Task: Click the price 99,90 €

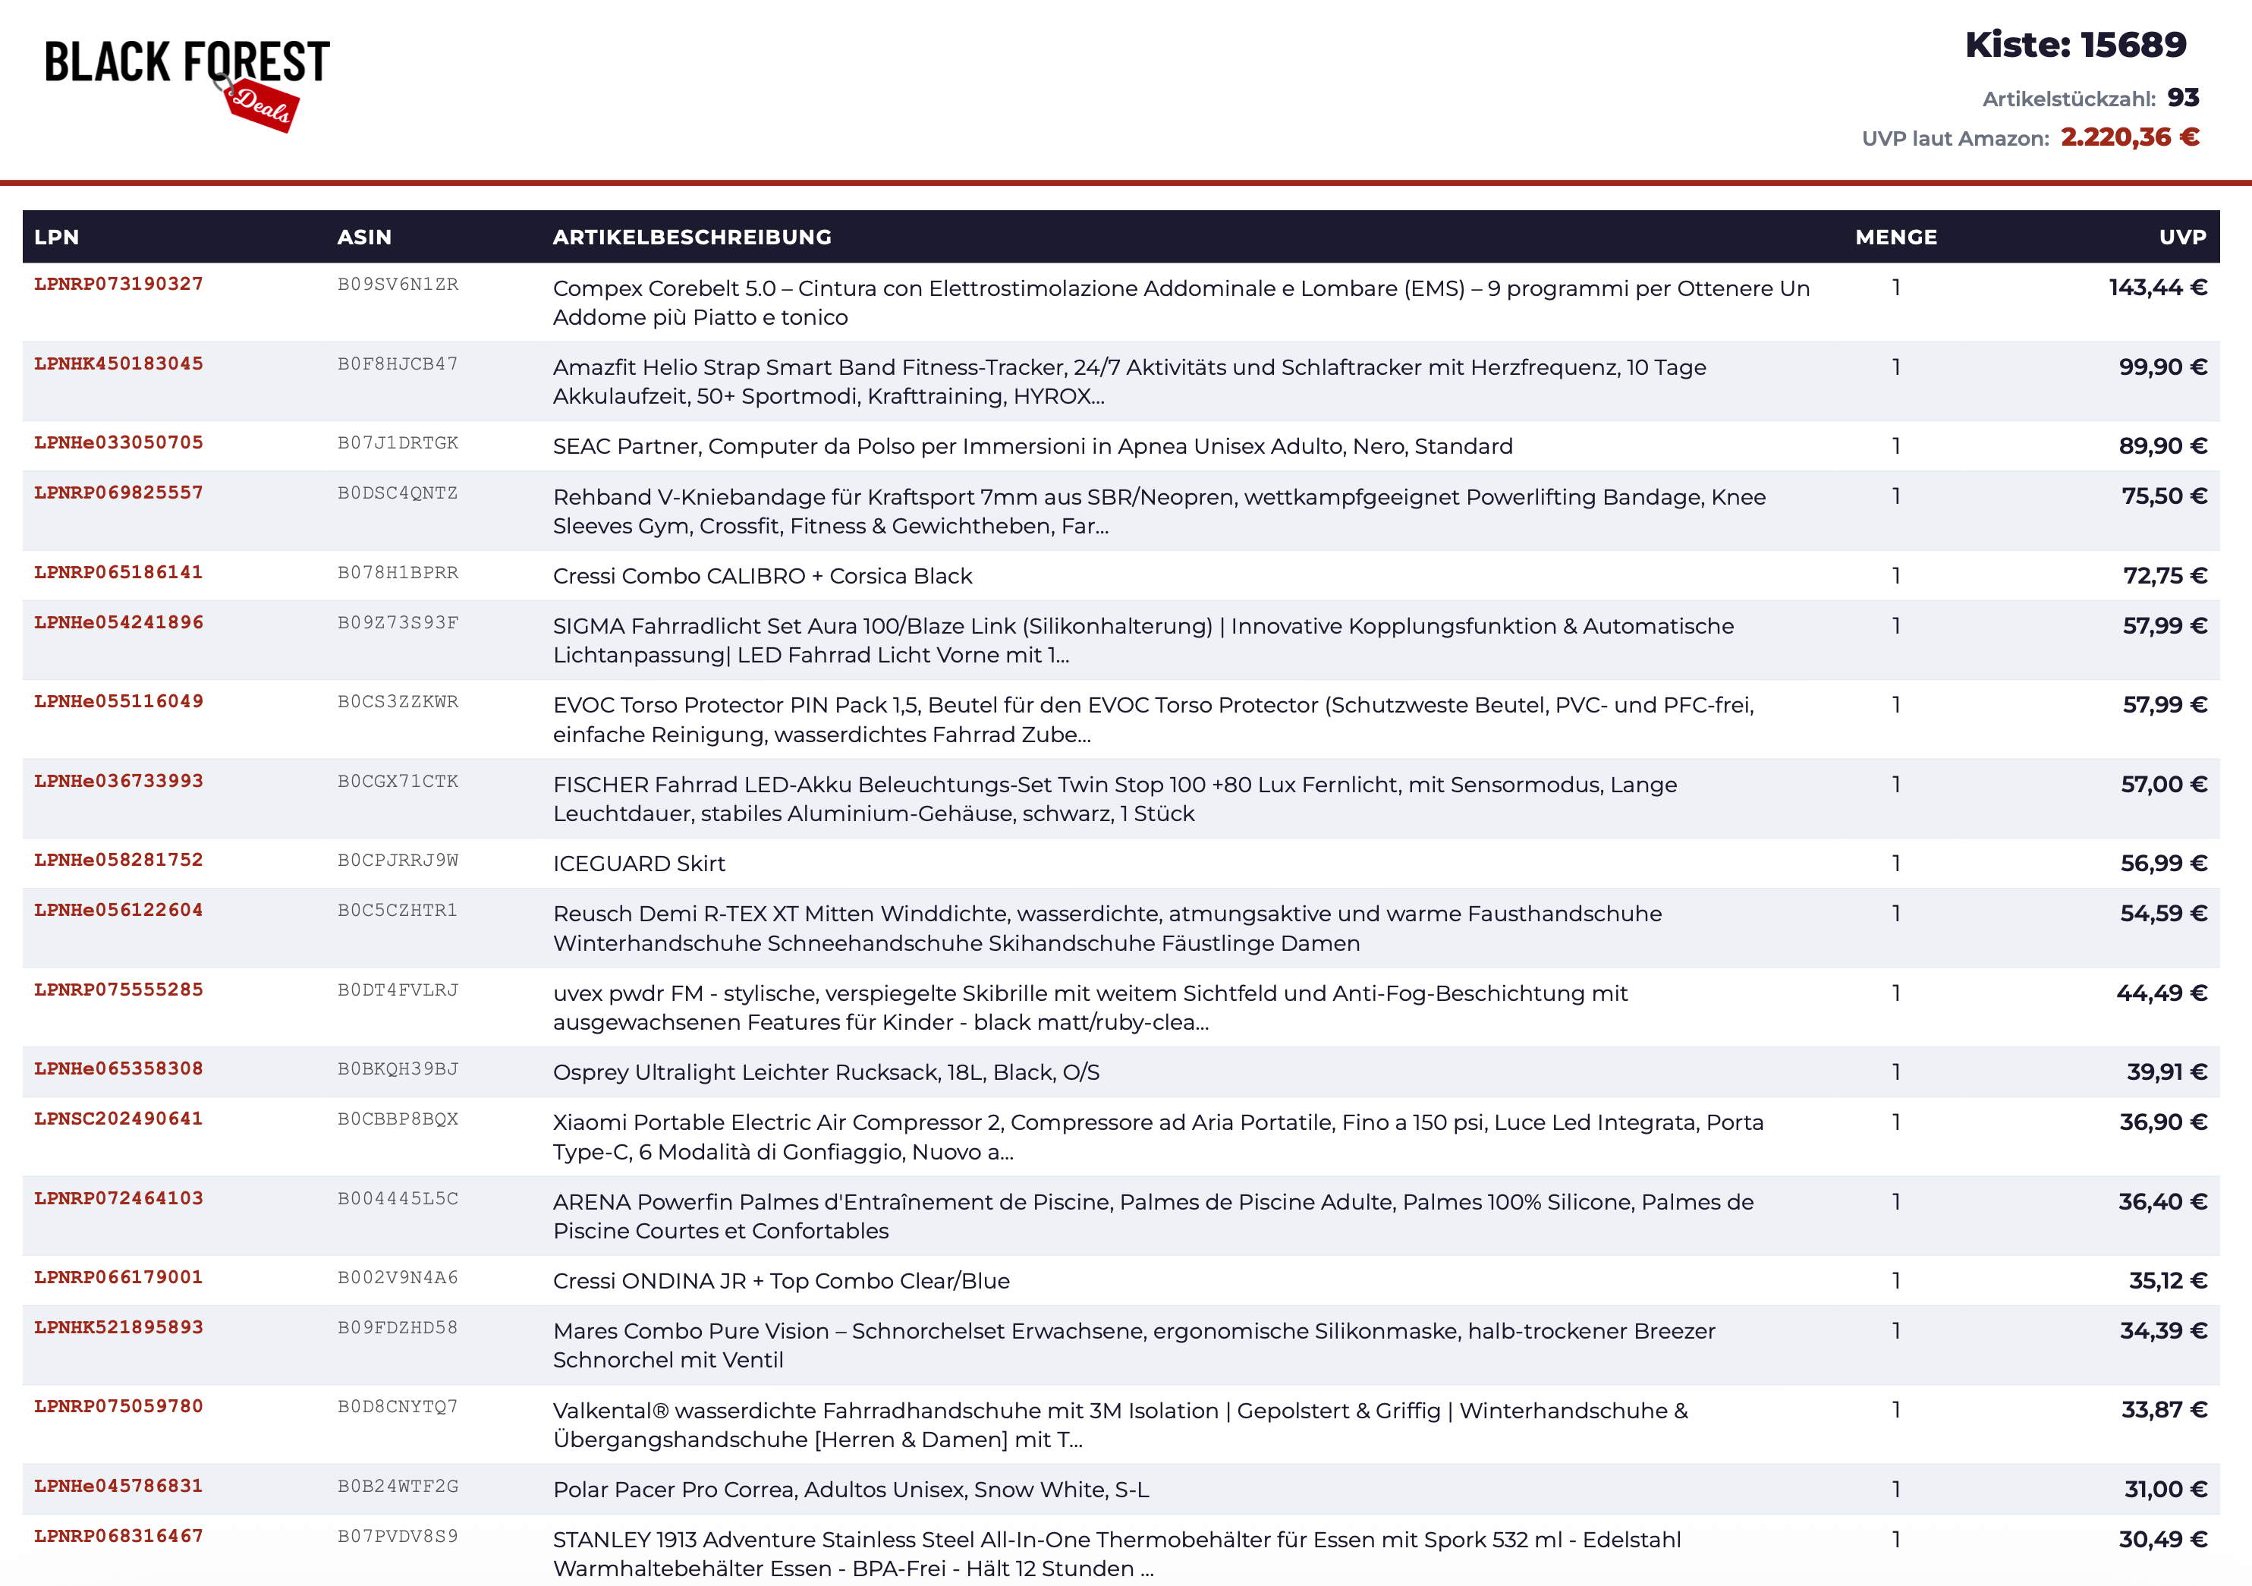Action: click(x=2162, y=367)
